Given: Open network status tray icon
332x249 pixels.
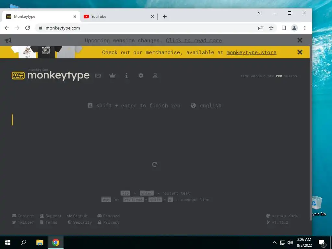Looking at the screenshot, I should point(282,243).
